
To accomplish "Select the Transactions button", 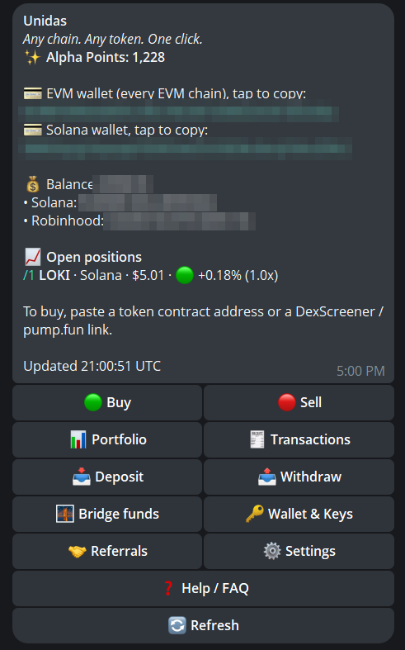I will [x=299, y=440].
